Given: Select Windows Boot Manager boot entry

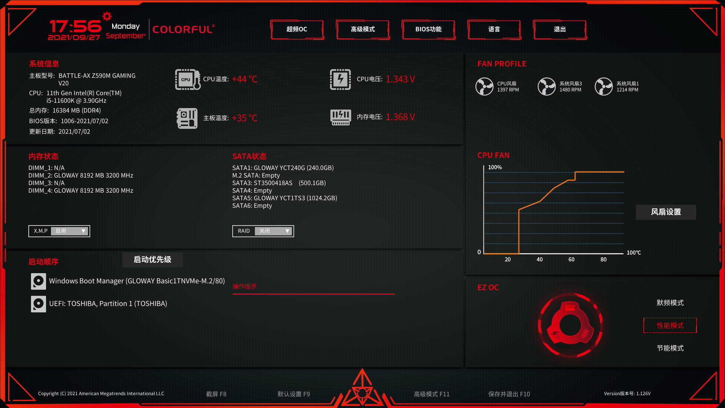Looking at the screenshot, I should point(128,280).
